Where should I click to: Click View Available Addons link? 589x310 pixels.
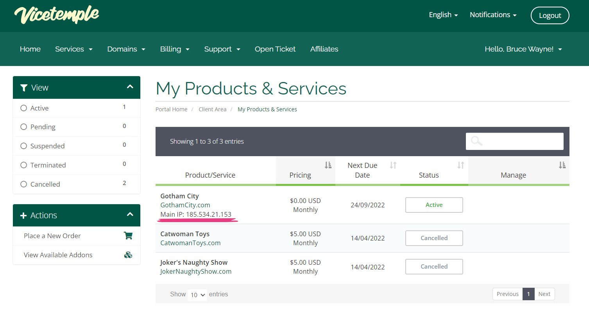pyautogui.click(x=58, y=255)
